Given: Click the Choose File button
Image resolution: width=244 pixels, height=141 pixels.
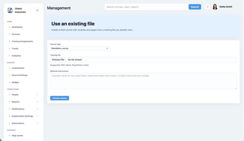Looking at the screenshot, I should pos(58,60).
